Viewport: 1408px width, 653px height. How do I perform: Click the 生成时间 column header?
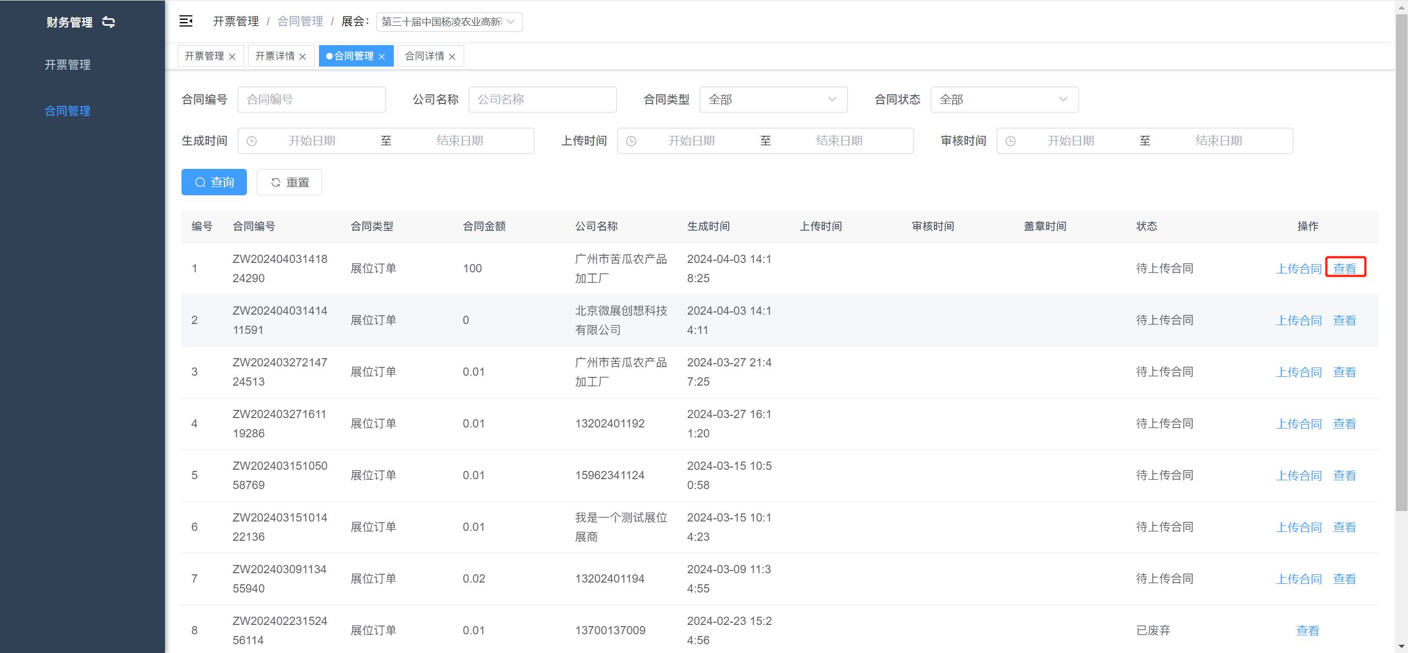click(x=708, y=226)
